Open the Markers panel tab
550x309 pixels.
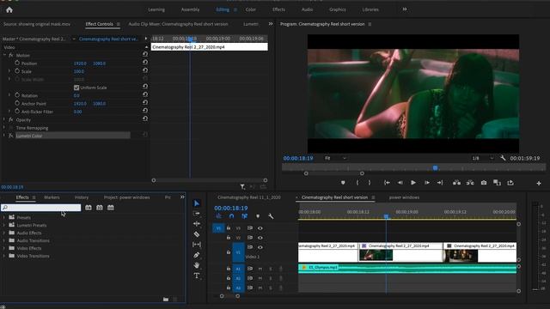pyautogui.click(x=52, y=197)
